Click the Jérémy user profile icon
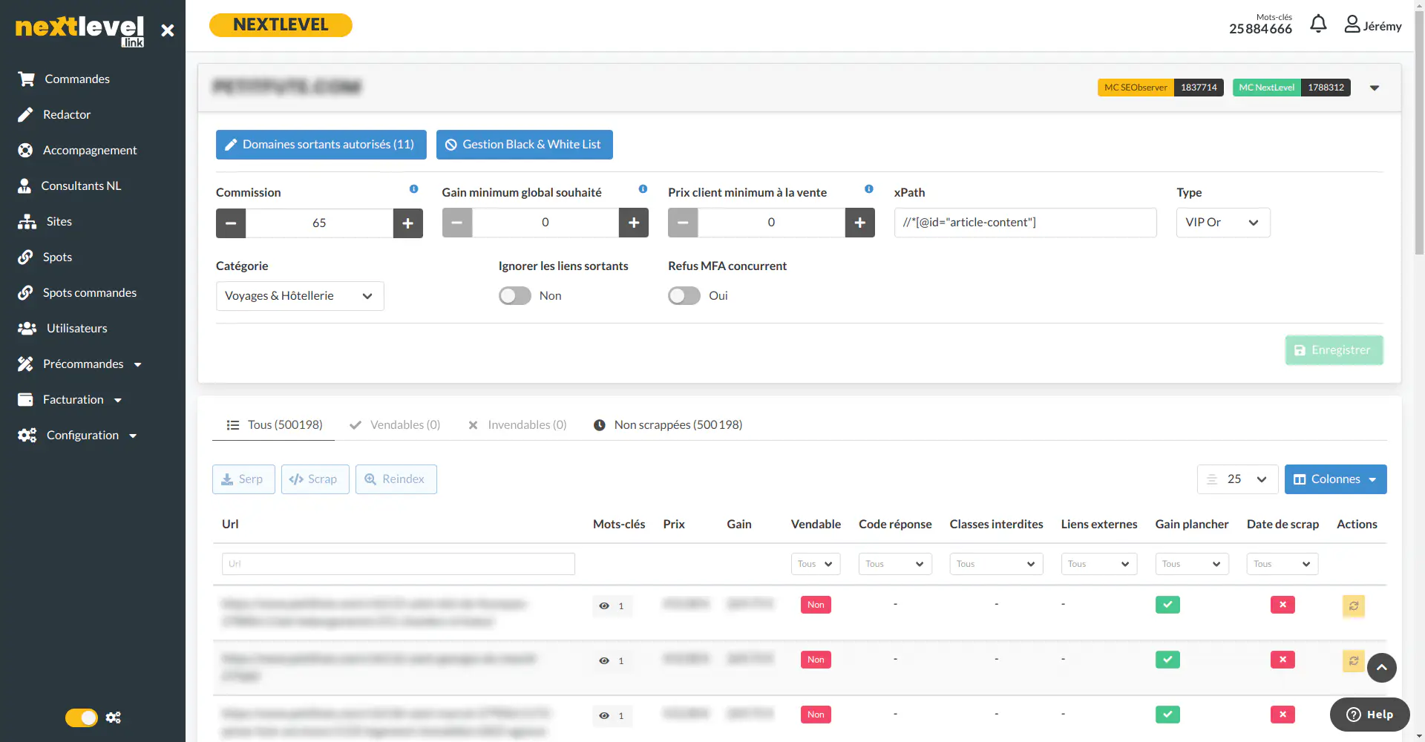The height and width of the screenshot is (742, 1425). 1352,24
